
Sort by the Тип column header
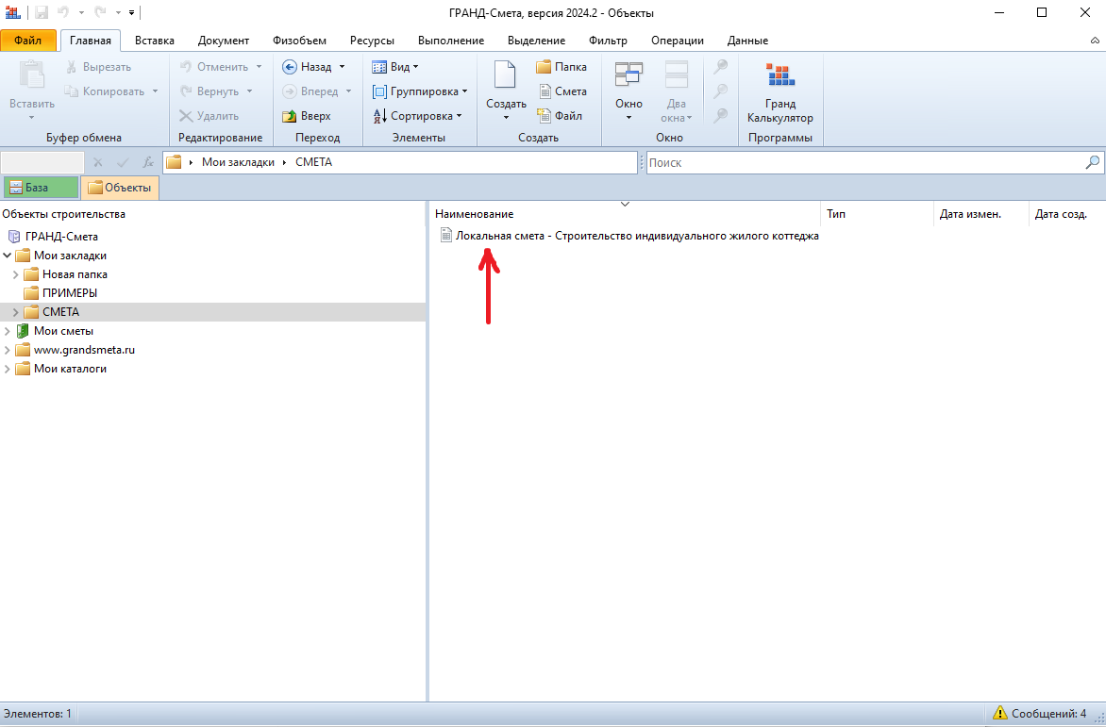[x=877, y=214]
